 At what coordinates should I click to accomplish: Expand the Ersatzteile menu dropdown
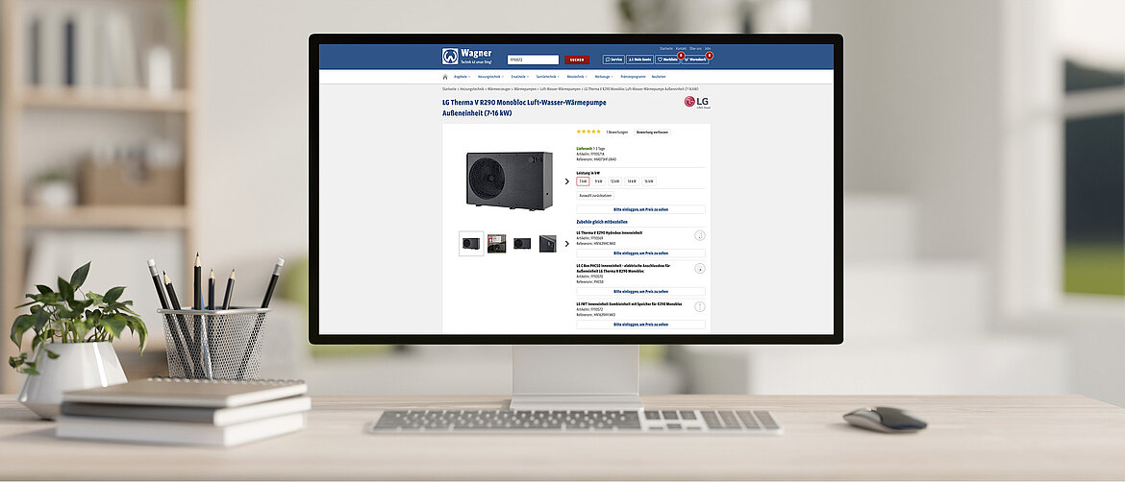tap(519, 77)
